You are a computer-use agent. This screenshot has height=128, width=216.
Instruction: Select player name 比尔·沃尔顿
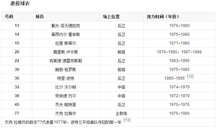tap(65, 87)
